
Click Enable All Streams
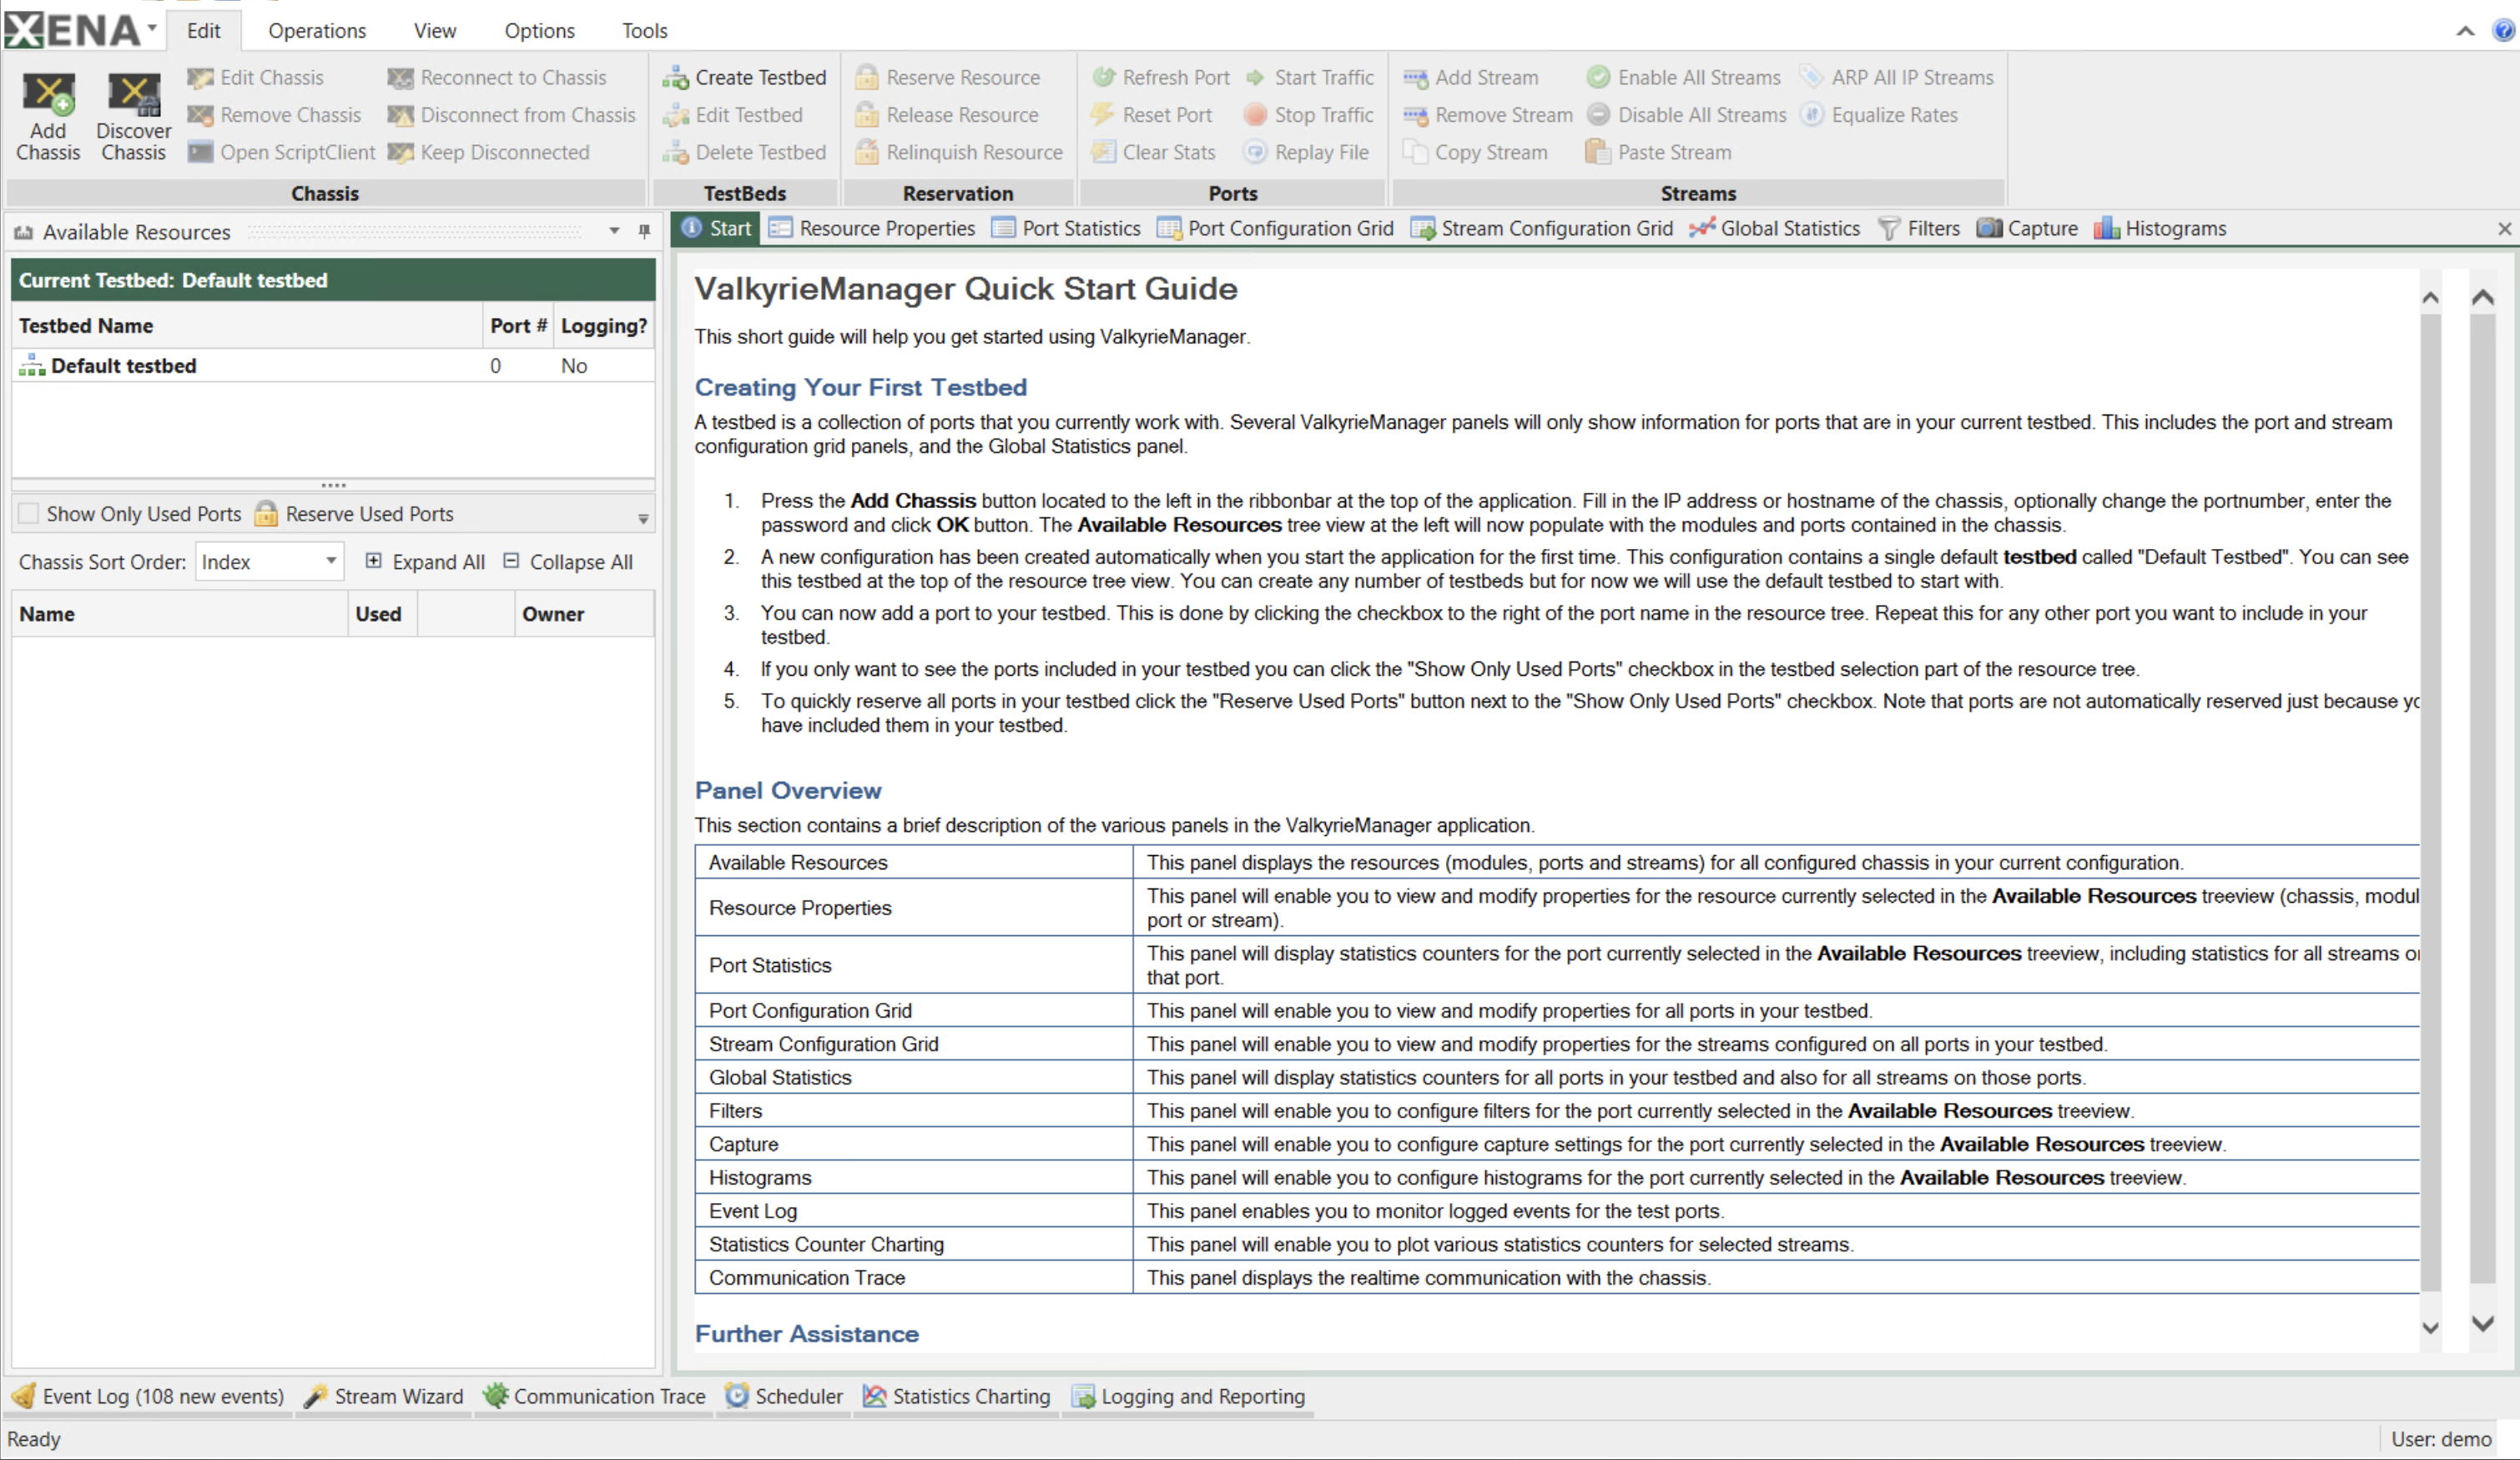1684,77
